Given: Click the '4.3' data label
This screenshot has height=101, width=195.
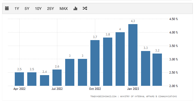Looking at the screenshot, I should pos(133,21).
